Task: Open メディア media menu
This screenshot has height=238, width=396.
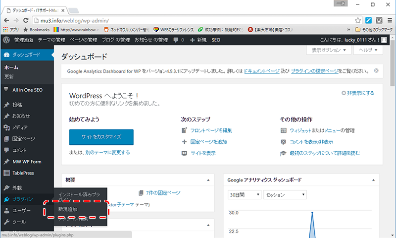Action: (27, 127)
